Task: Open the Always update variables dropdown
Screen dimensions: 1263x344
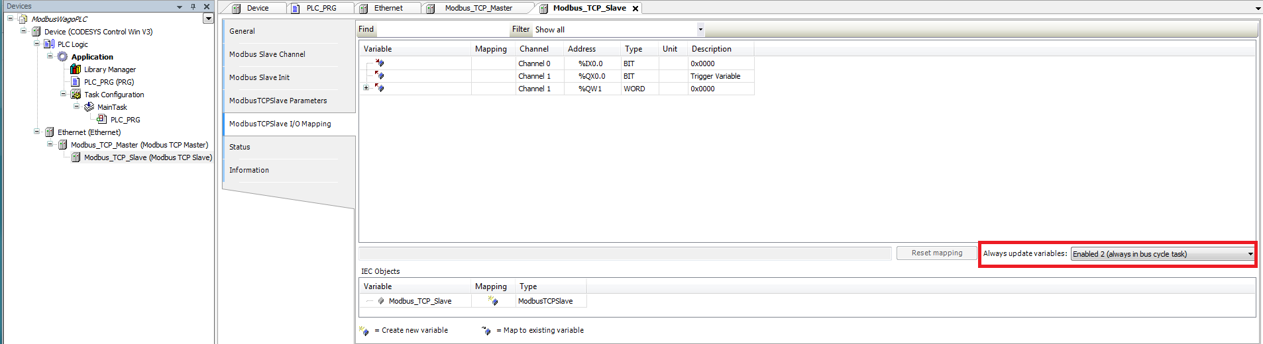Action: coord(1250,254)
